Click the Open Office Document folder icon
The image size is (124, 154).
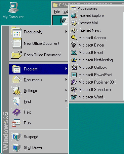tap(16, 55)
